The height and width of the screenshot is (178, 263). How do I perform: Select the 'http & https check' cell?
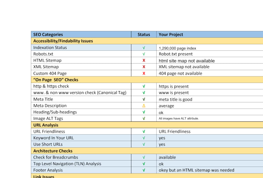(81, 86)
